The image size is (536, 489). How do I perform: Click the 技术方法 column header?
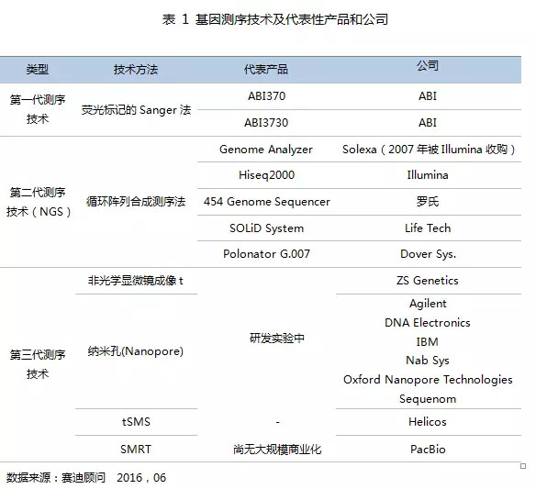[x=136, y=70]
